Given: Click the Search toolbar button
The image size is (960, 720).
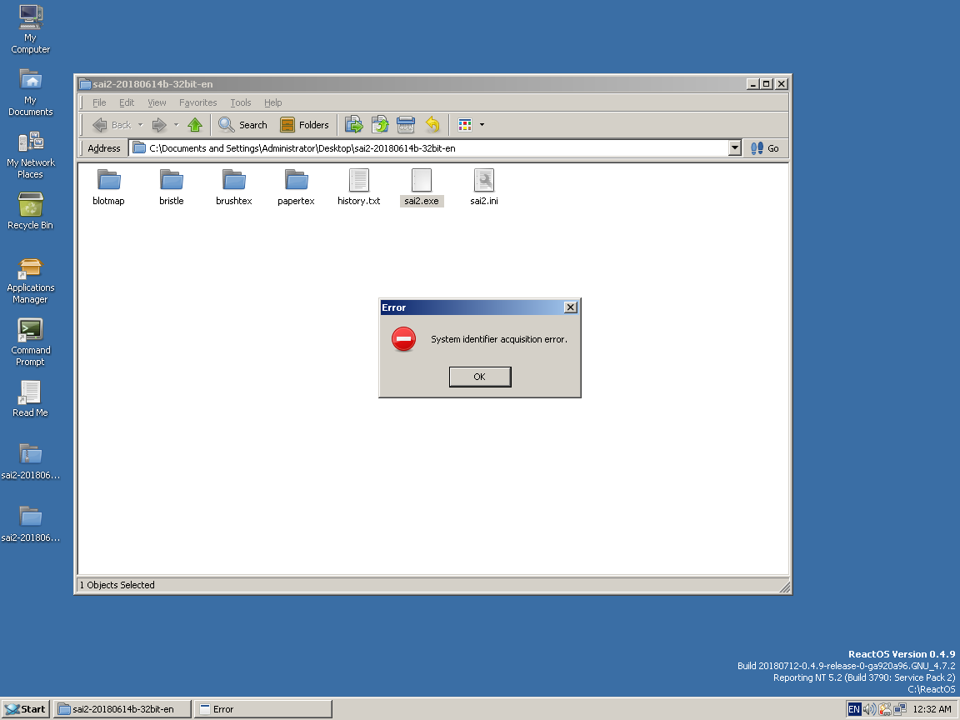Looking at the screenshot, I should (243, 125).
